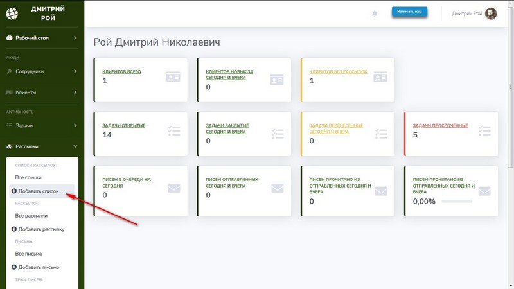Click the 'Клиентов всего' link
Viewport: 514px width, 289px height.
pos(121,71)
